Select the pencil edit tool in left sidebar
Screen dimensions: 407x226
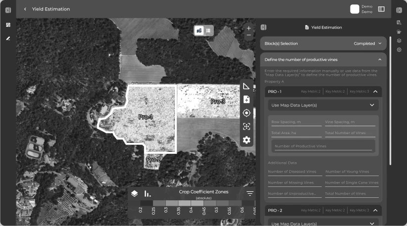8,39
